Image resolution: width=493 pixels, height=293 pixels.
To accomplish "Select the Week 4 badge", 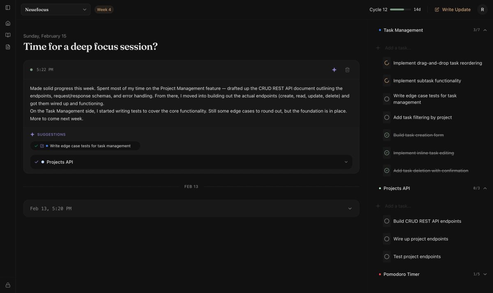I will click(104, 9).
